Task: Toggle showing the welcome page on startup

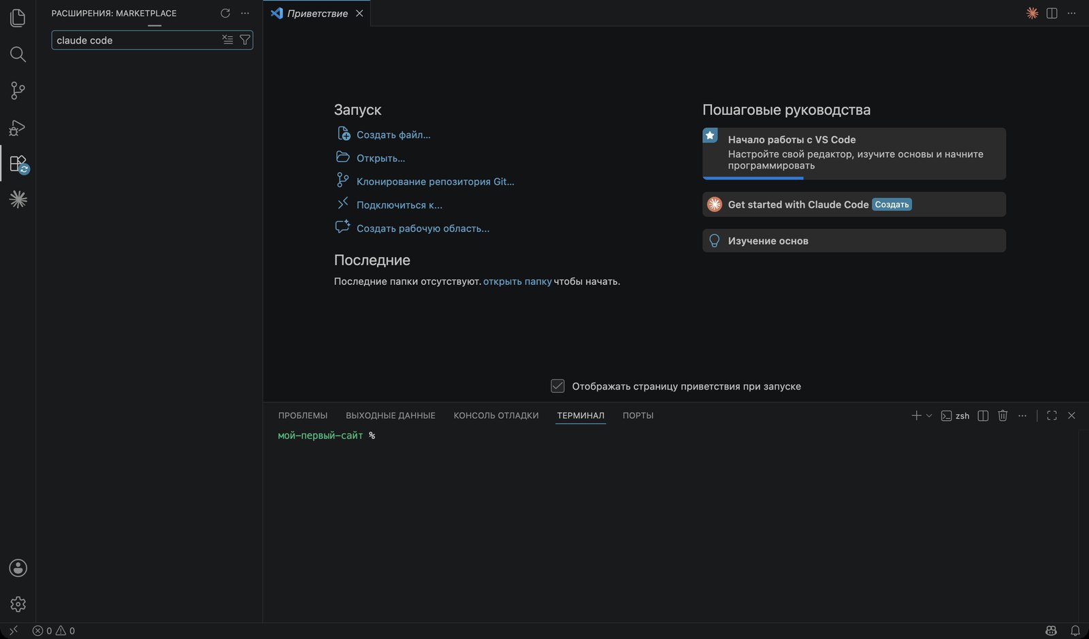Action: (557, 386)
